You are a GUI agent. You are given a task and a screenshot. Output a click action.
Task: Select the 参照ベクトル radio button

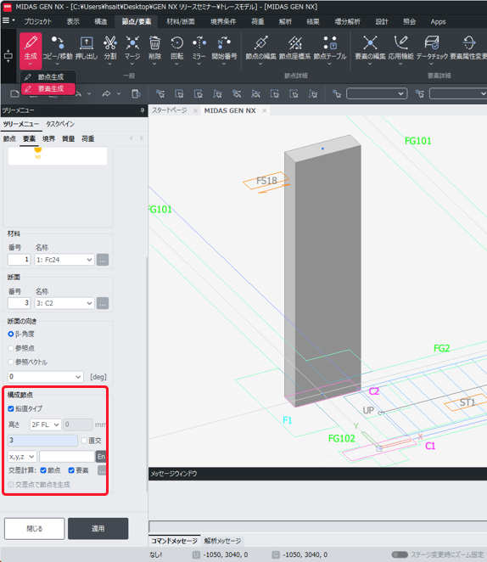[11, 362]
